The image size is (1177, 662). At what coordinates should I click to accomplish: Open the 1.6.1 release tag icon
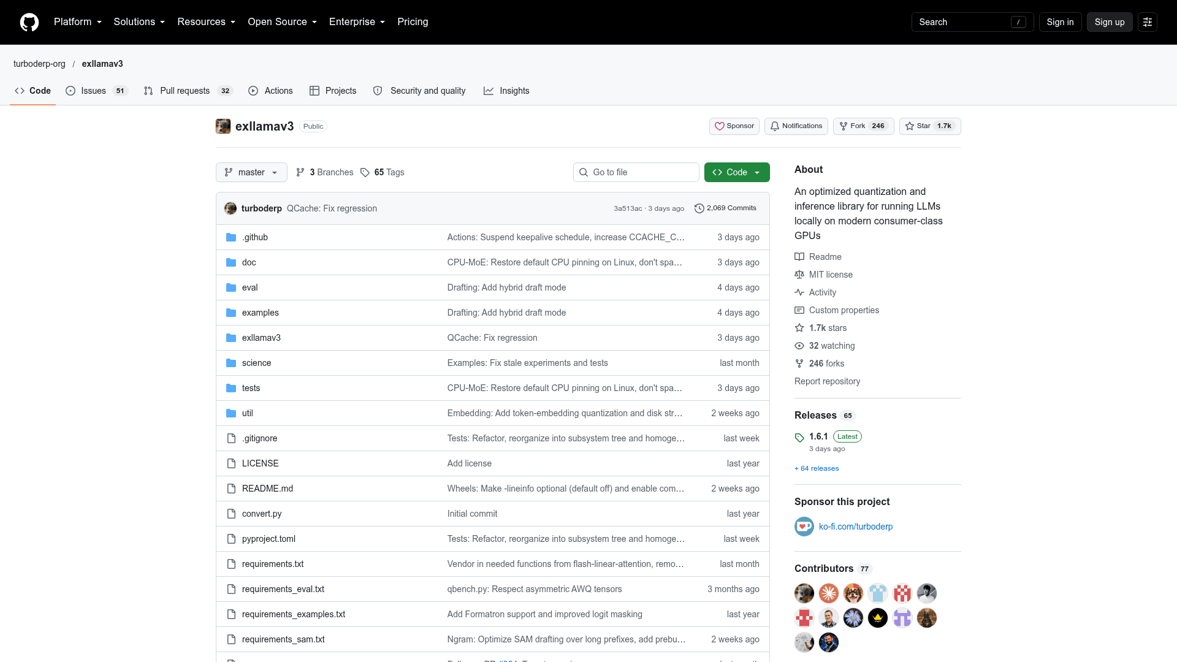pos(799,438)
